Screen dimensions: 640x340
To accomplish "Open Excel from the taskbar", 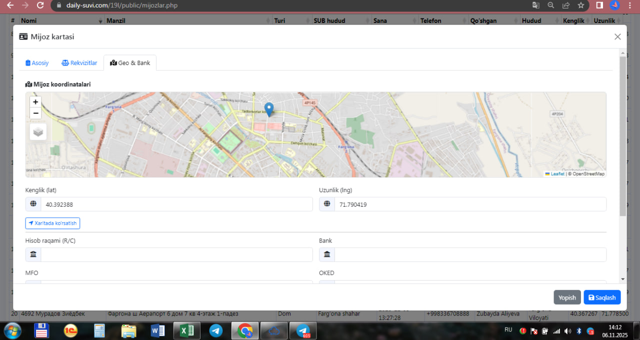I will coord(187,331).
